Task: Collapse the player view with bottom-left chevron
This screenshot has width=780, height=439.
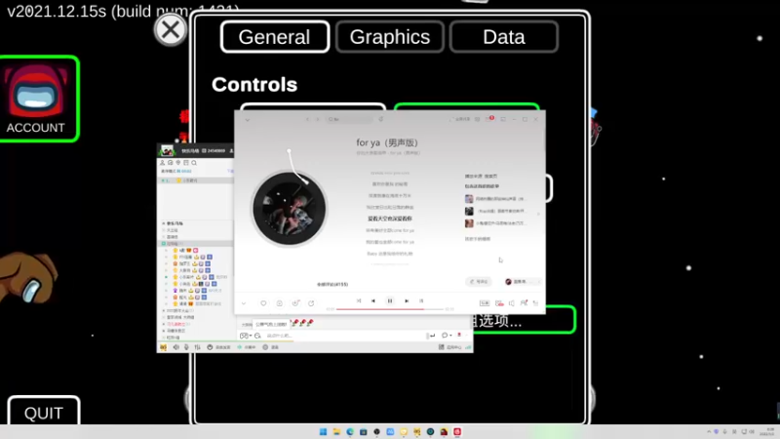Action: click(x=244, y=303)
